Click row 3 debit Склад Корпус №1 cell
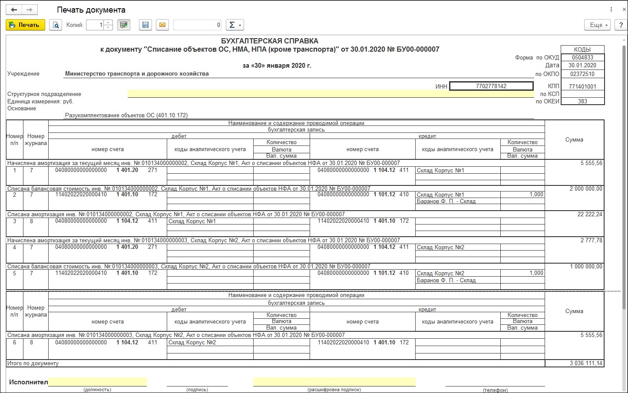 (210, 221)
